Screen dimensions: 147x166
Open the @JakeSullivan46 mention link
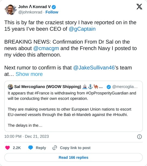(94, 68)
